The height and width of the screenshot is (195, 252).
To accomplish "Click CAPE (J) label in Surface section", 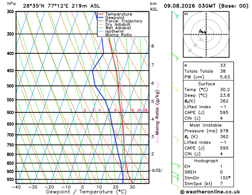I will pos(194,113).
